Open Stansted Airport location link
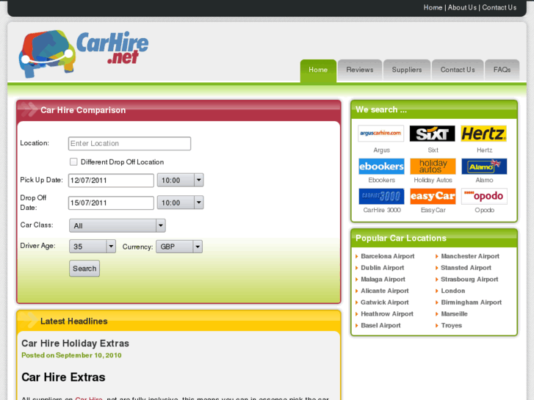534x400 pixels. pos(466,268)
